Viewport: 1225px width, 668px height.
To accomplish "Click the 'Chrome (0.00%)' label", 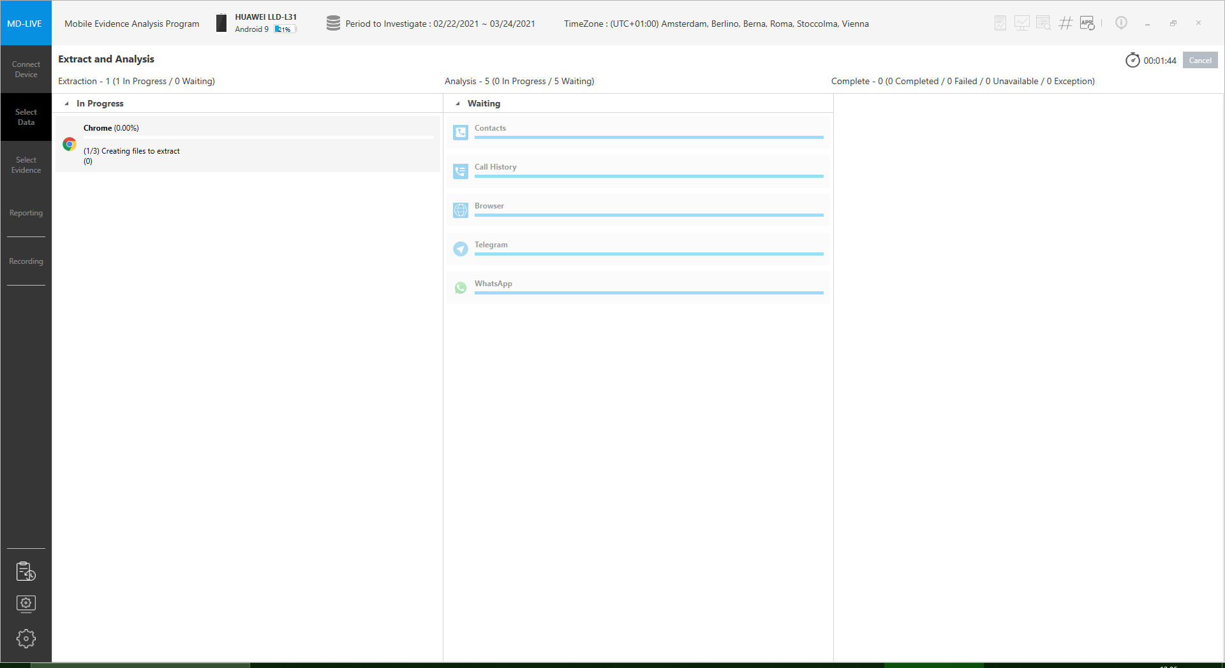I will (111, 128).
